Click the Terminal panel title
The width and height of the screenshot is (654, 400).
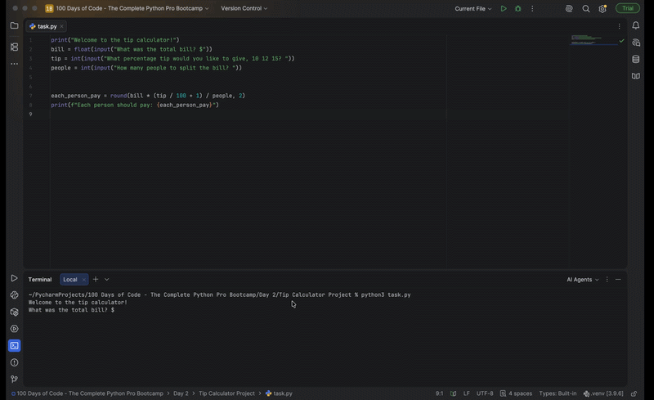point(40,279)
